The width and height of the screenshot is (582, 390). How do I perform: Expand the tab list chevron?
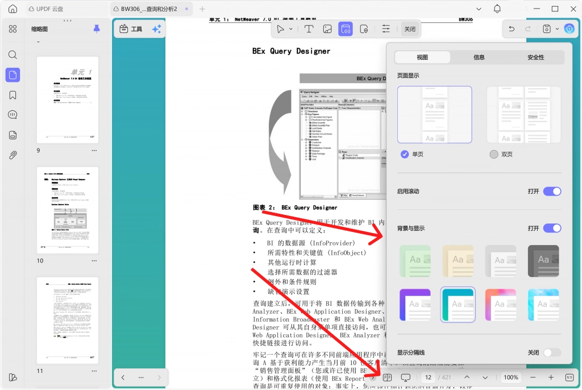point(479,9)
